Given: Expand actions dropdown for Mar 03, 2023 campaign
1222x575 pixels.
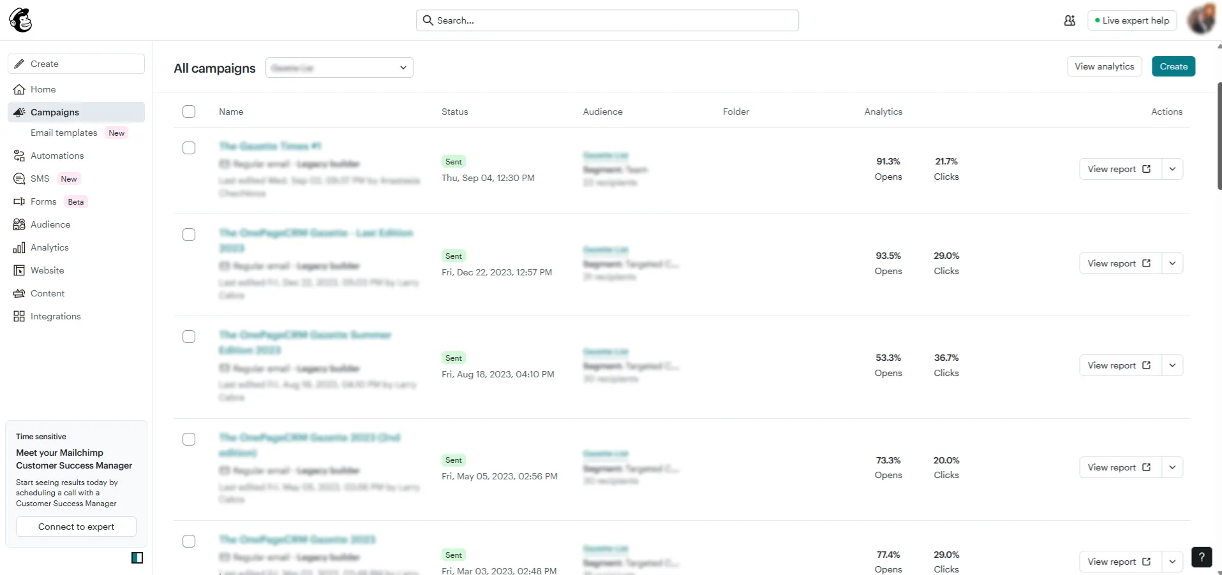Looking at the screenshot, I should click(x=1172, y=562).
